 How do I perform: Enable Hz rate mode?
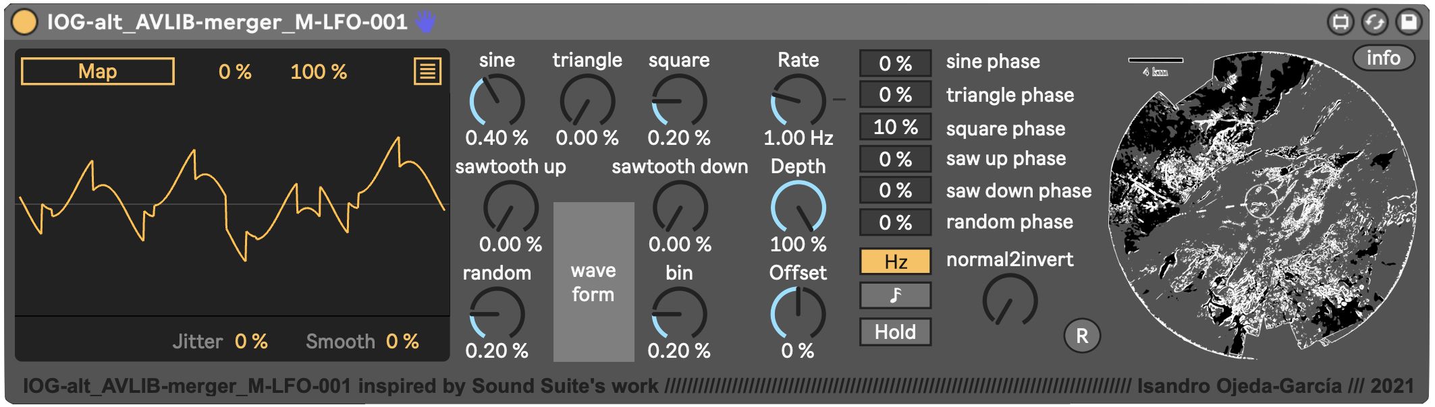[895, 261]
